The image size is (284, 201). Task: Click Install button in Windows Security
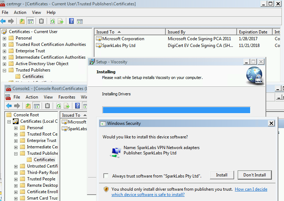pyautogui.click(x=222, y=175)
